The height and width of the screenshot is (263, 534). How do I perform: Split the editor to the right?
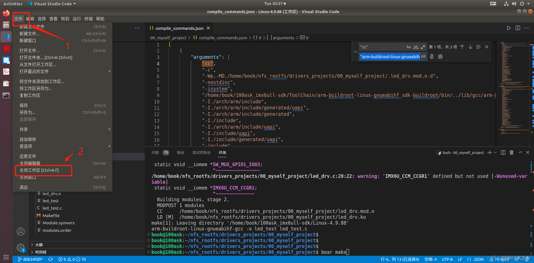[x=518, y=28]
